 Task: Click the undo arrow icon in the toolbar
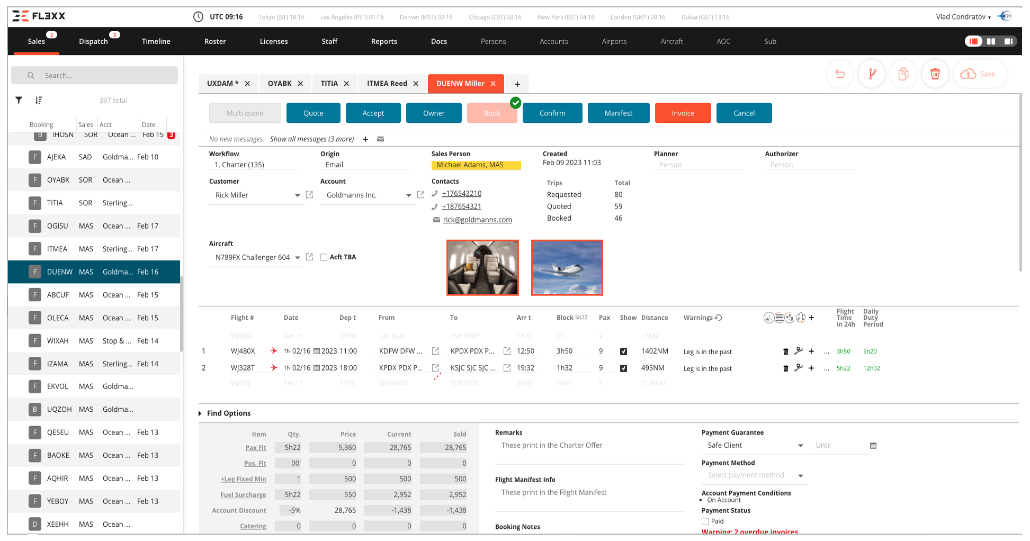(x=840, y=74)
